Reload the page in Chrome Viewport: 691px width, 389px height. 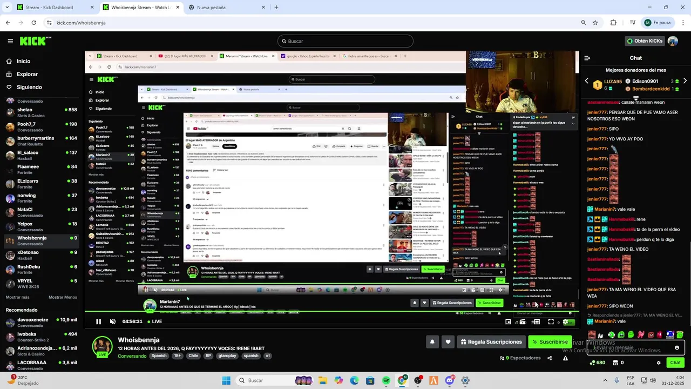33,23
